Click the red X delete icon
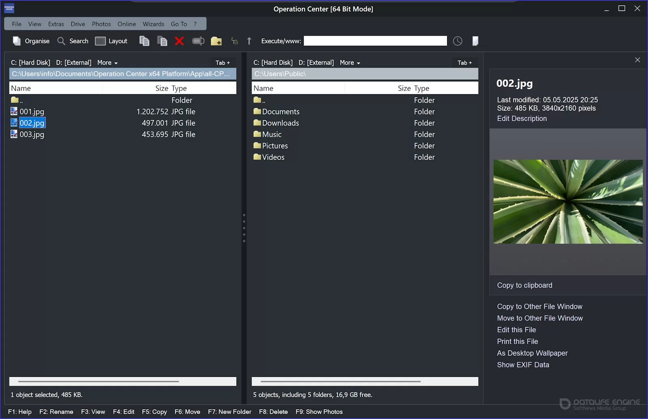 [179, 41]
